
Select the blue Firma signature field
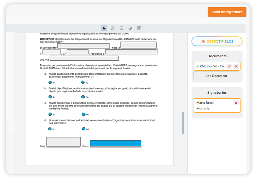click(x=116, y=143)
